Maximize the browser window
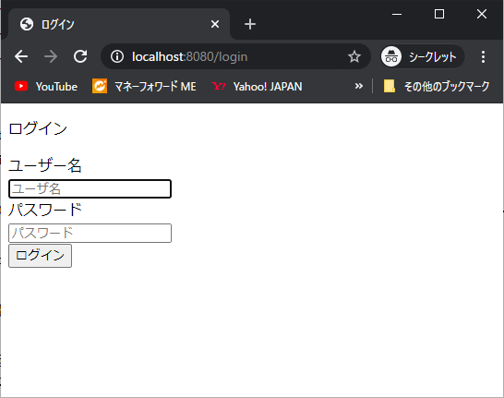 (x=439, y=14)
